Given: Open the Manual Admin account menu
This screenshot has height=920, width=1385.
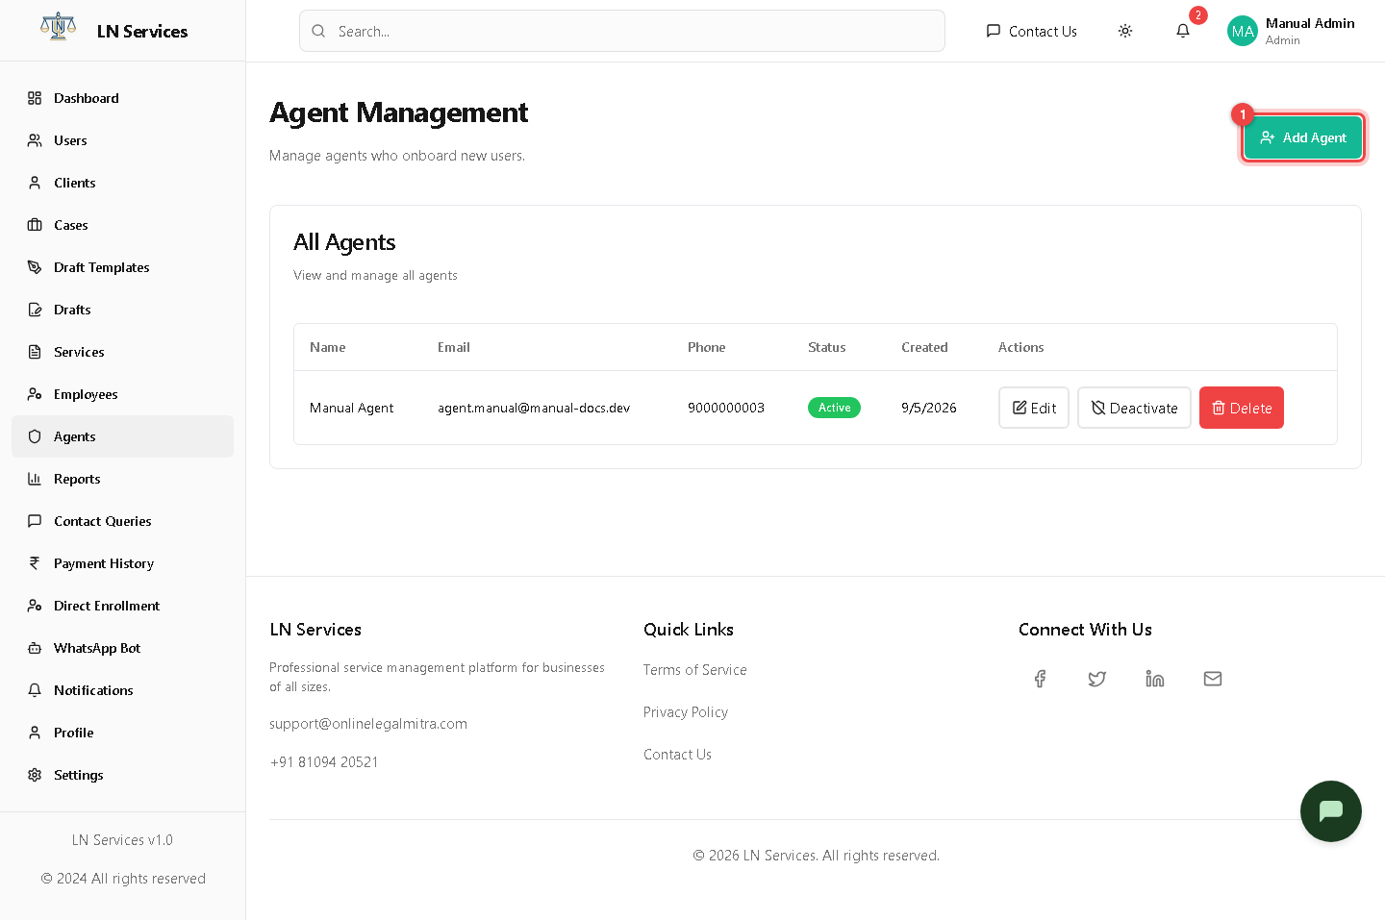Looking at the screenshot, I should coord(1291,31).
